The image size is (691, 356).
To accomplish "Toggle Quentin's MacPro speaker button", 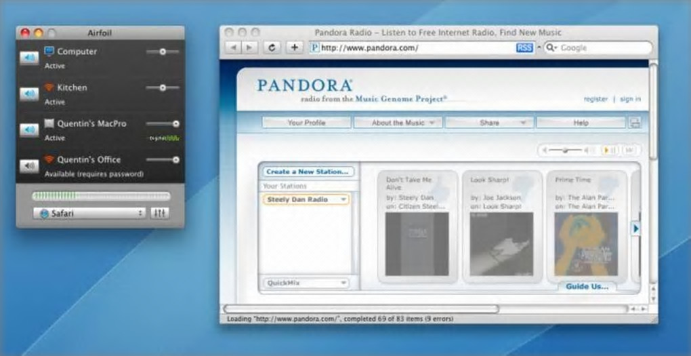I will (29, 130).
